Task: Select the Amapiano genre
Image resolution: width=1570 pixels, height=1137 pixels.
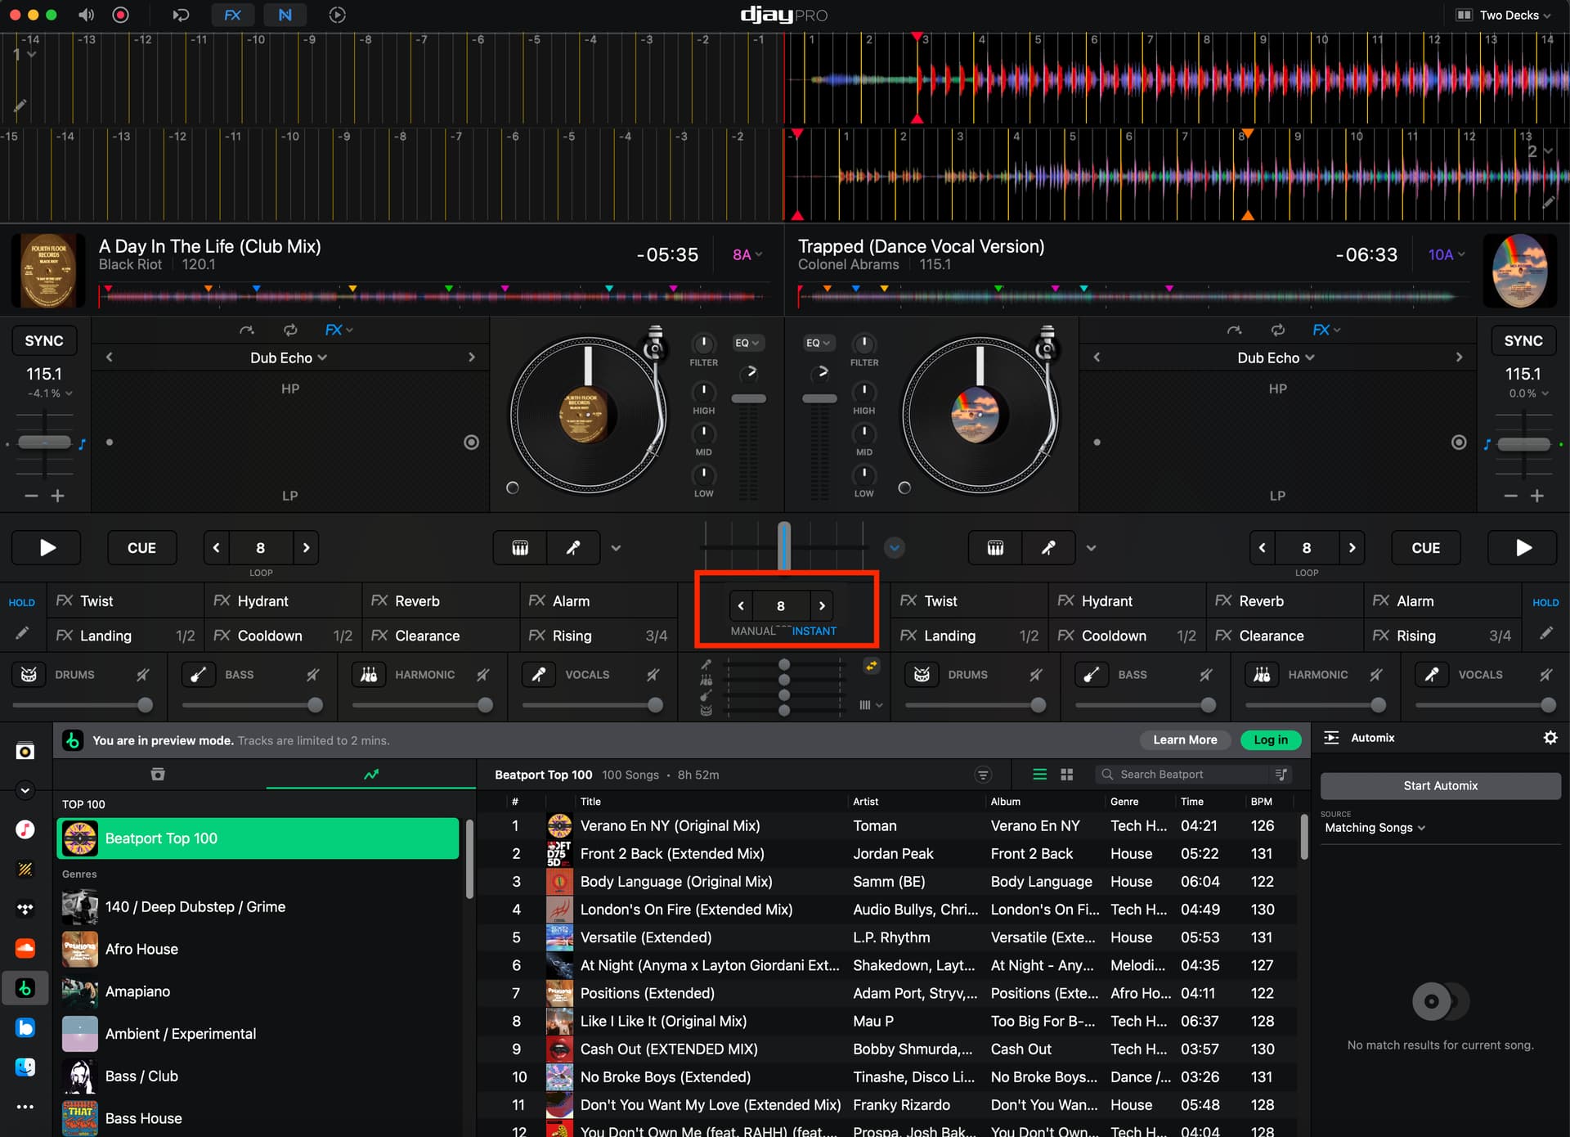Action: pyautogui.click(x=258, y=991)
